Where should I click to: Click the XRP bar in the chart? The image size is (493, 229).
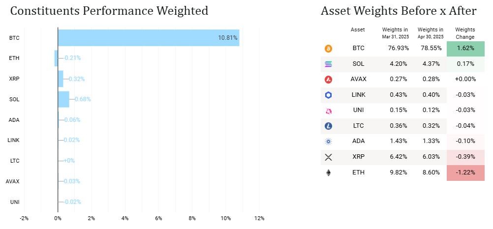click(x=61, y=79)
